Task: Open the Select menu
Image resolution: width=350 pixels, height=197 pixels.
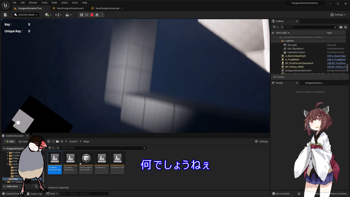Action: (x=65, y=3)
